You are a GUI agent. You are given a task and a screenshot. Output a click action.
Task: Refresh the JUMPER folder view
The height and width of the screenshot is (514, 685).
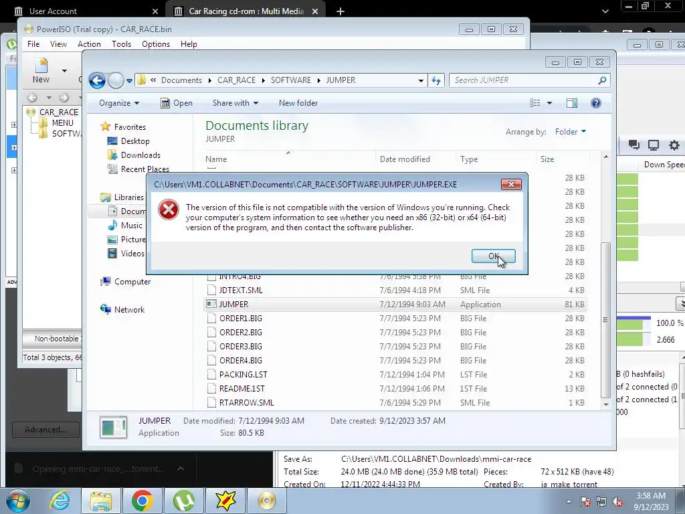pyautogui.click(x=436, y=80)
